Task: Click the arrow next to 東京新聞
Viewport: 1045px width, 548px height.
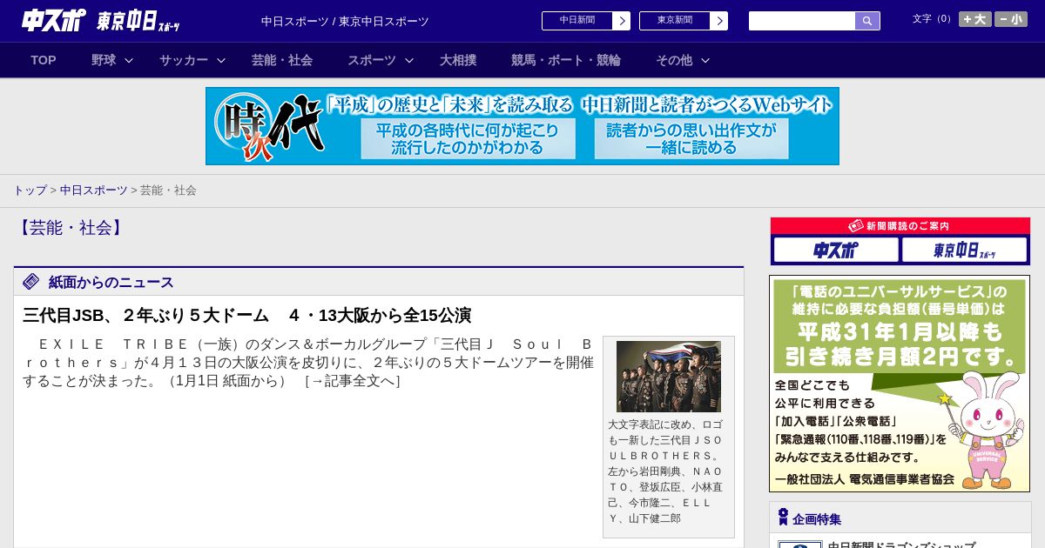Action: point(718,21)
